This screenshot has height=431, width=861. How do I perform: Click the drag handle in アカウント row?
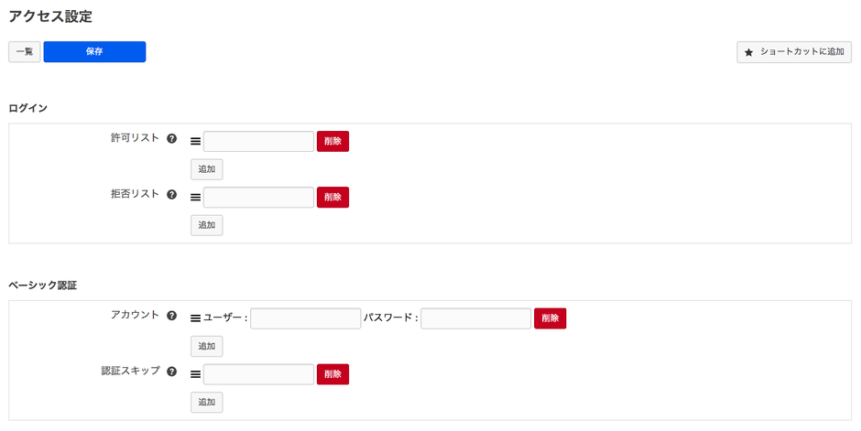(195, 318)
